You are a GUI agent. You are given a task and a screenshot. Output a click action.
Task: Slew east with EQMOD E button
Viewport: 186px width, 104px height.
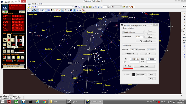coord(13,40)
